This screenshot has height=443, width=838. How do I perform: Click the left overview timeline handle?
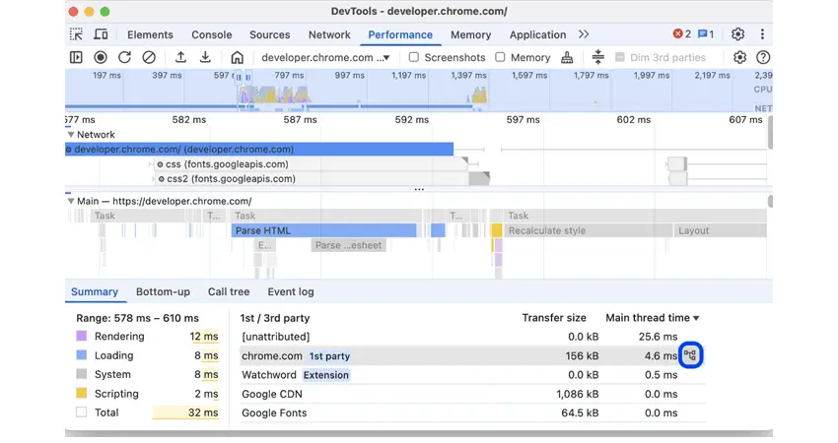click(x=239, y=78)
